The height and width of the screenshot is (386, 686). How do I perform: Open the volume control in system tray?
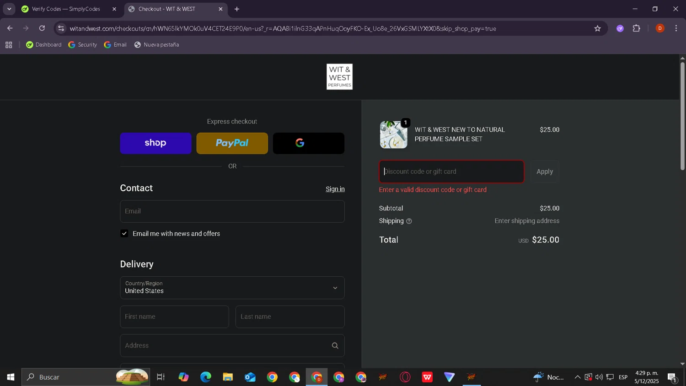(599, 377)
